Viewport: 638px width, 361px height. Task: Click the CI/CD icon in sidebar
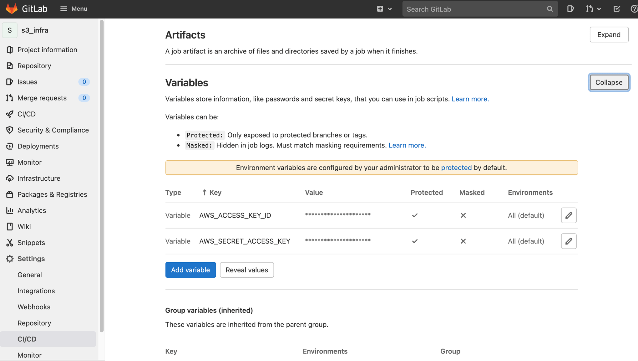10,114
